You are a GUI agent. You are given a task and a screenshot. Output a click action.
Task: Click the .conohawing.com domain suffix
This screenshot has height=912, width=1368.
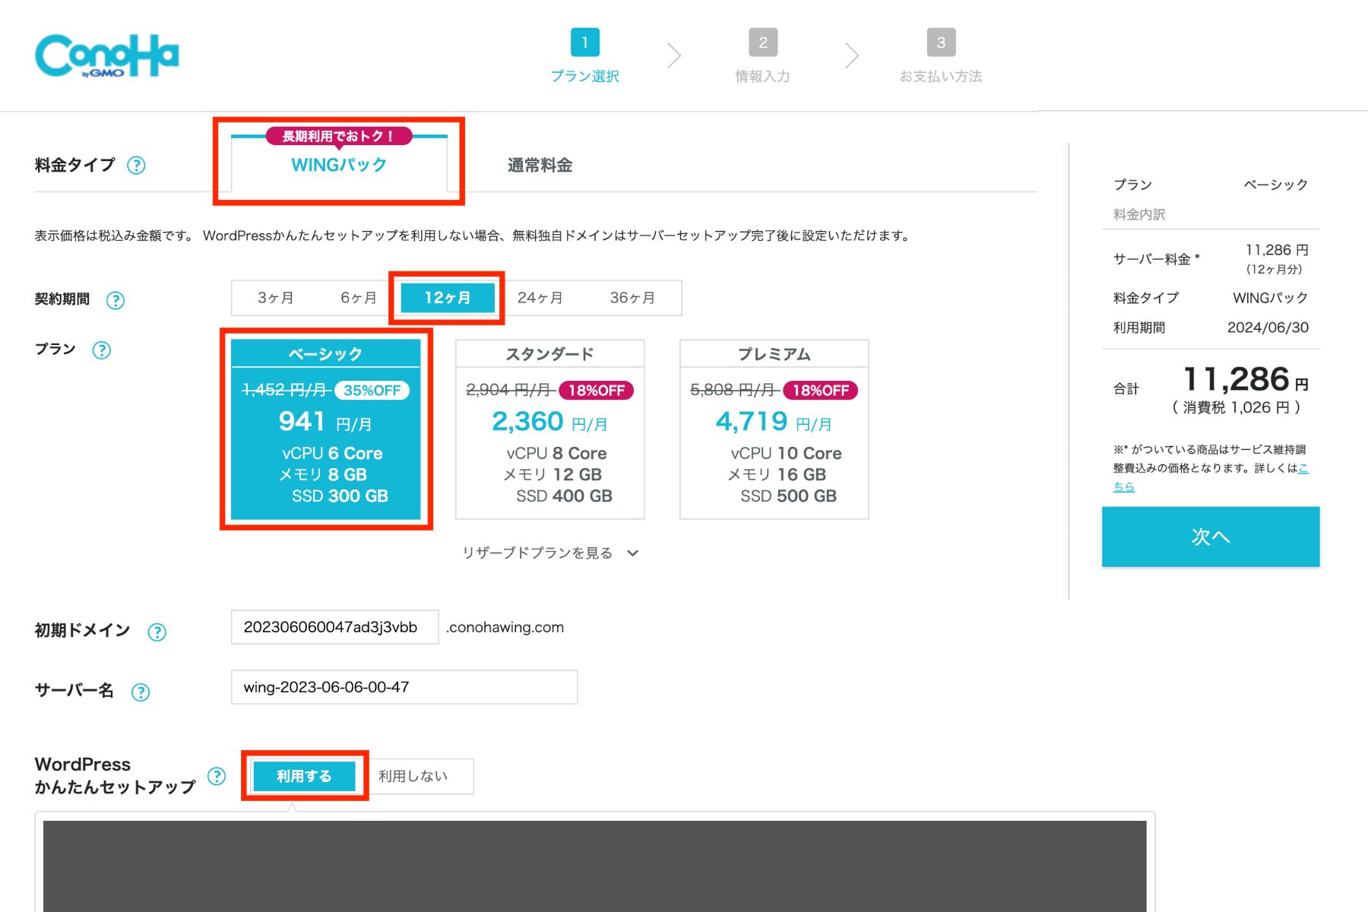click(505, 628)
